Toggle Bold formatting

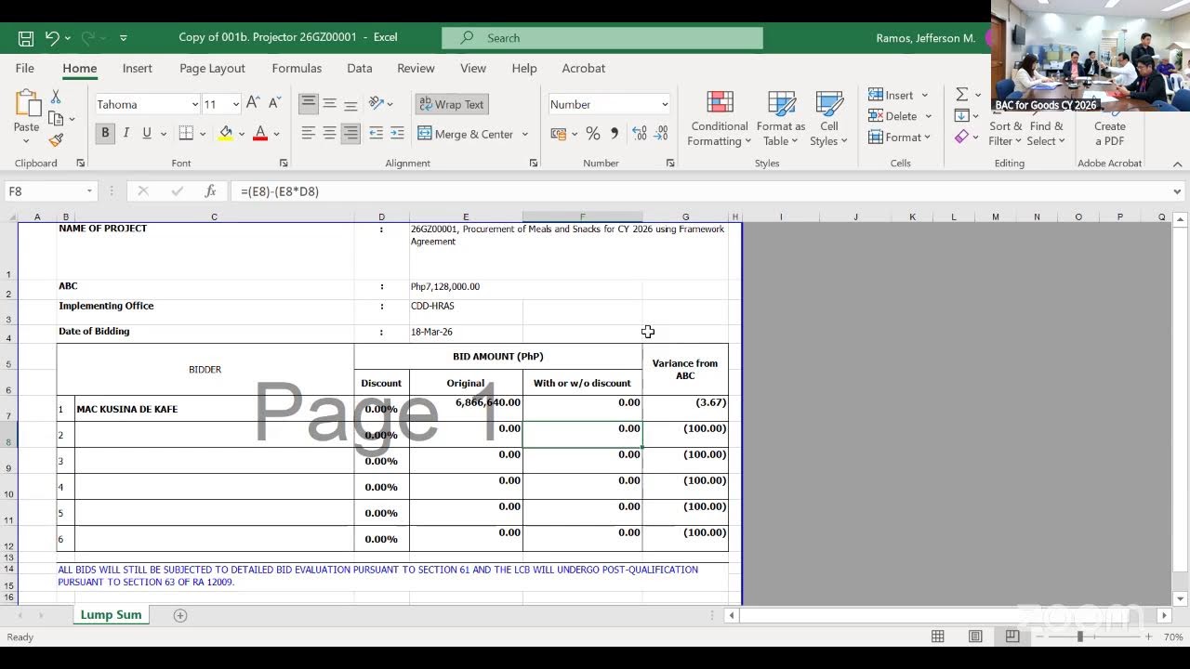[x=105, y=134]
